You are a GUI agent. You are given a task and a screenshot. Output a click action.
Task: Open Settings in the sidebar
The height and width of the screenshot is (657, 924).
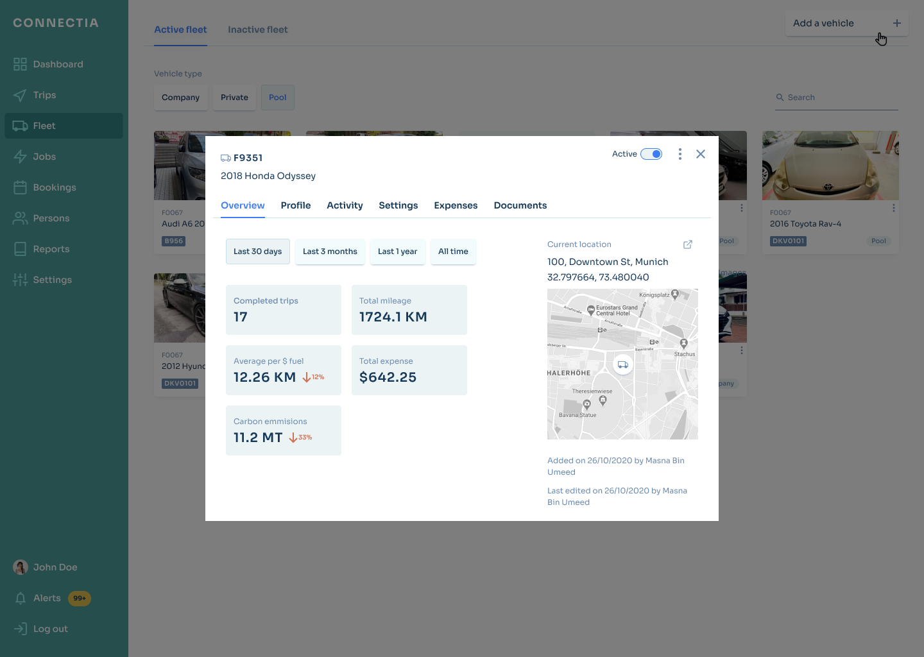coord(64,280)
